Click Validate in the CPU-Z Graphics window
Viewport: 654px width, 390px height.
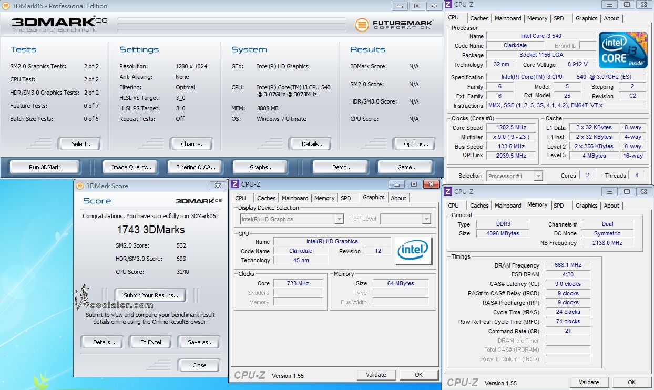(x=376, y=375)
